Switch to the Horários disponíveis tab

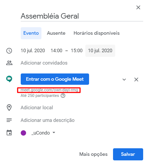[97, 33]
